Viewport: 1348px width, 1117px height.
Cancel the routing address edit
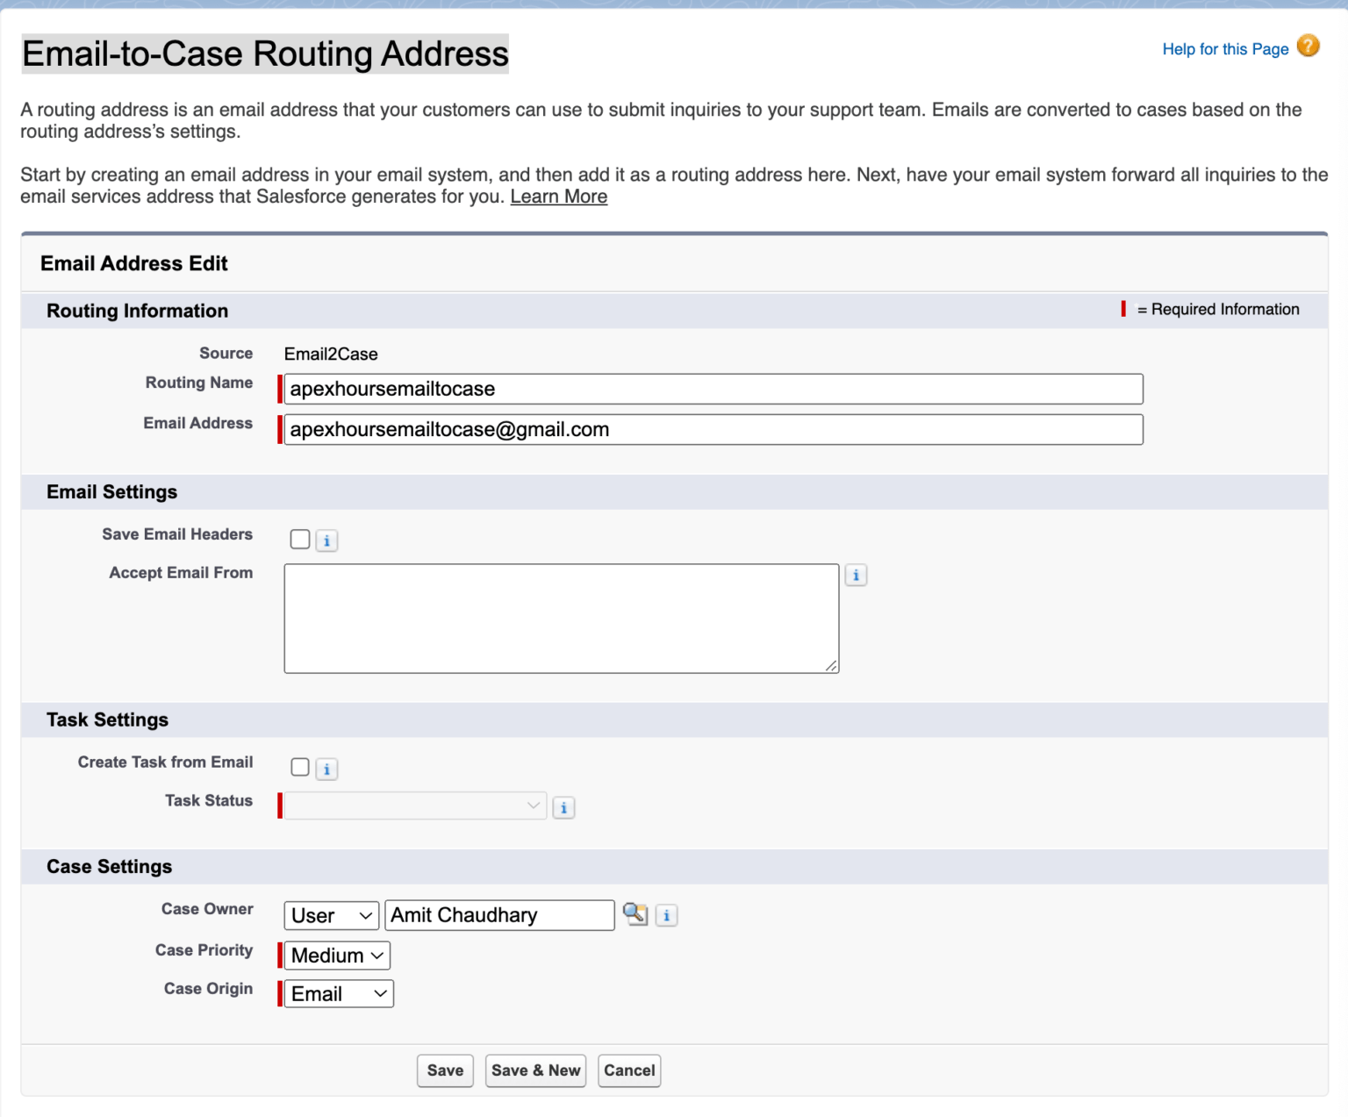click(x=628, y=1070)
